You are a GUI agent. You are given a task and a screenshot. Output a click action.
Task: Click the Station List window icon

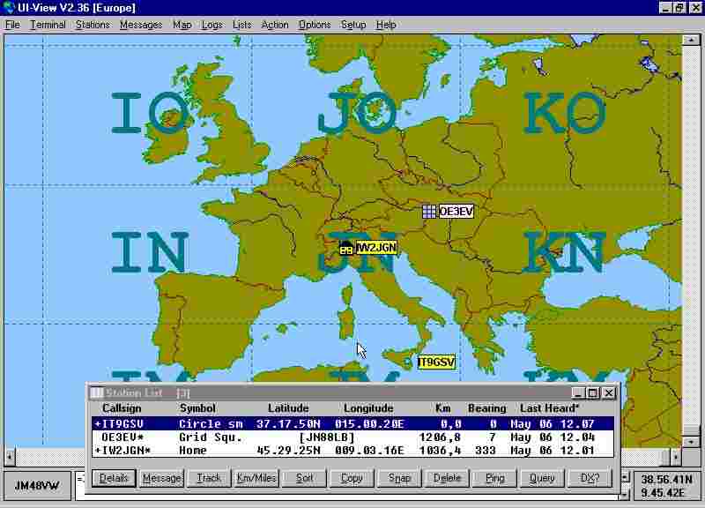(96, 392)
